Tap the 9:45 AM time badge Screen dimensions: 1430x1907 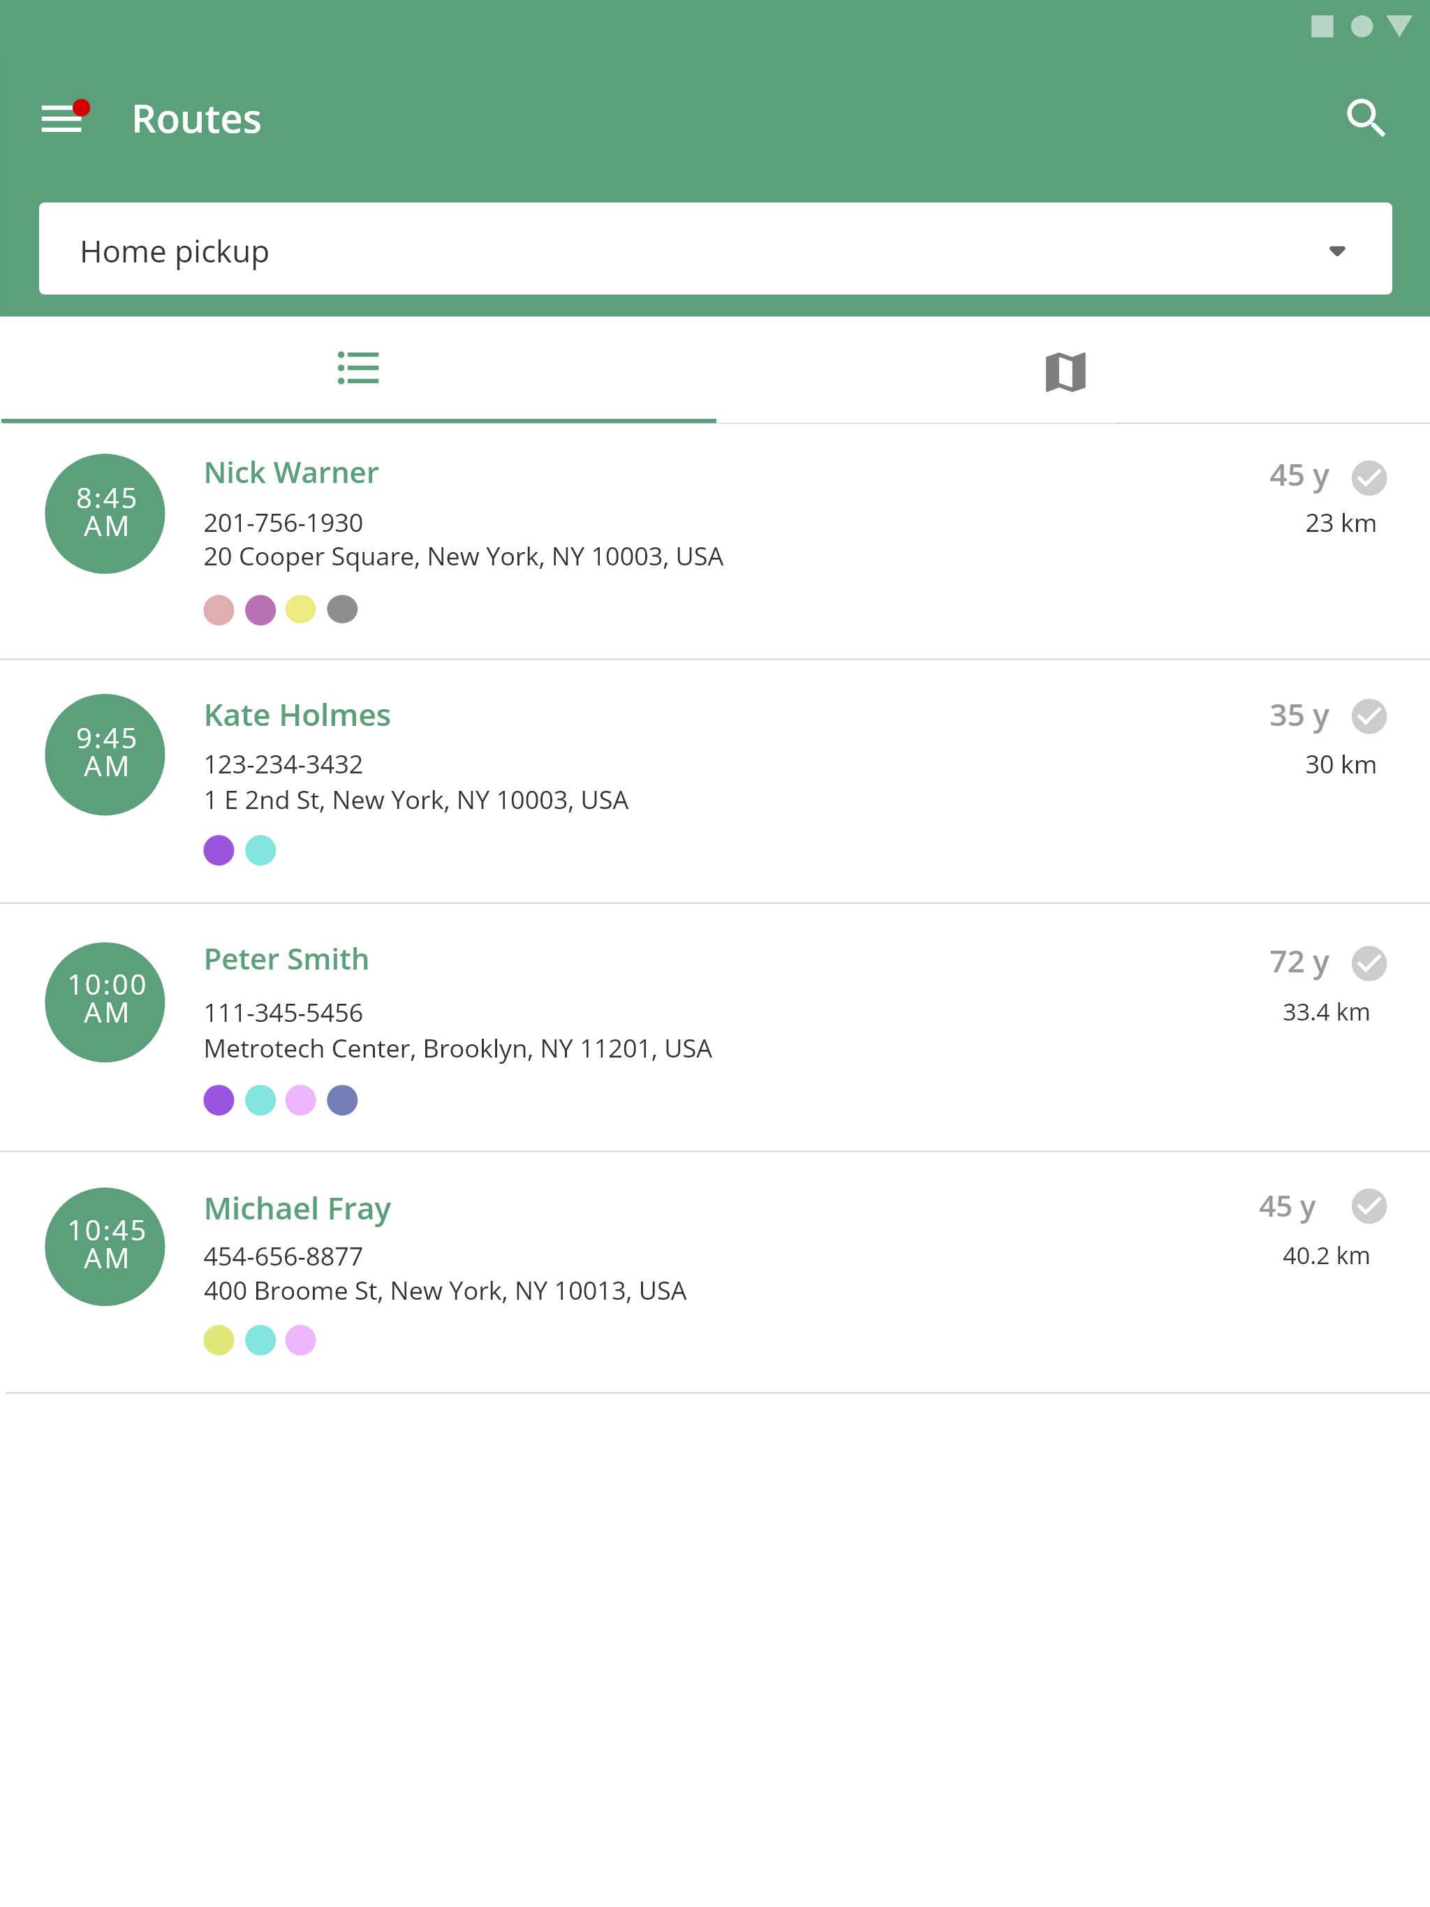[x=105, y=755]
